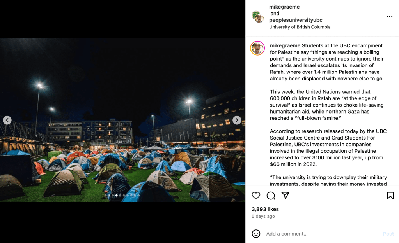The height and width of the screenshot is (243, 399).
Task: Open the three-dot more options menu
Action: (390, 17)
